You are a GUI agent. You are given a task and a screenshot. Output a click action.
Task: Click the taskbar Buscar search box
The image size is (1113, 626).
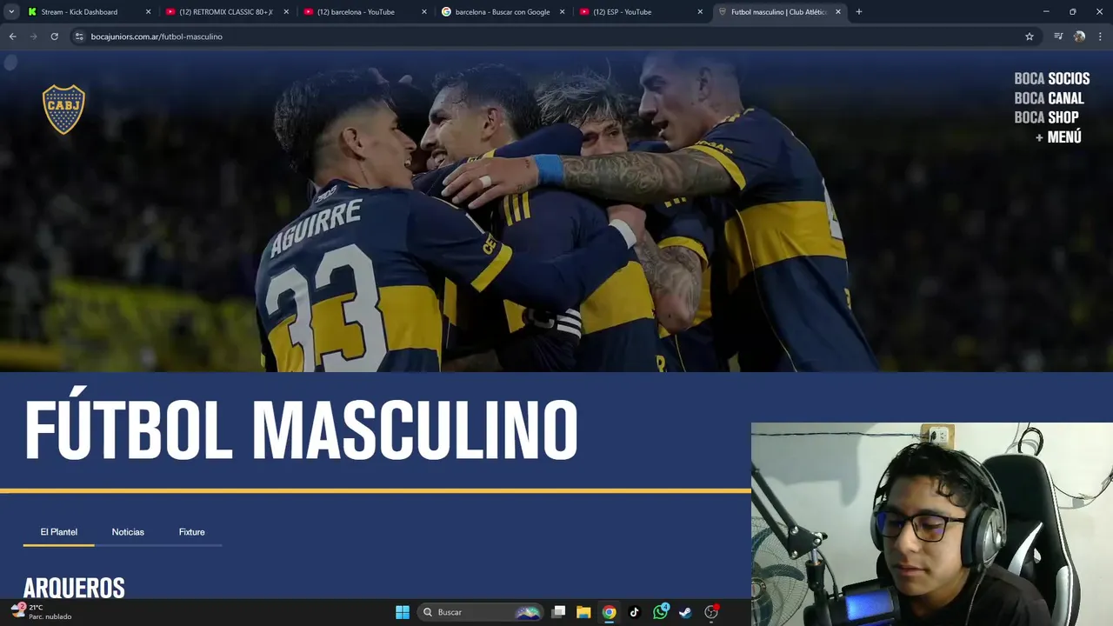[481, 612]
